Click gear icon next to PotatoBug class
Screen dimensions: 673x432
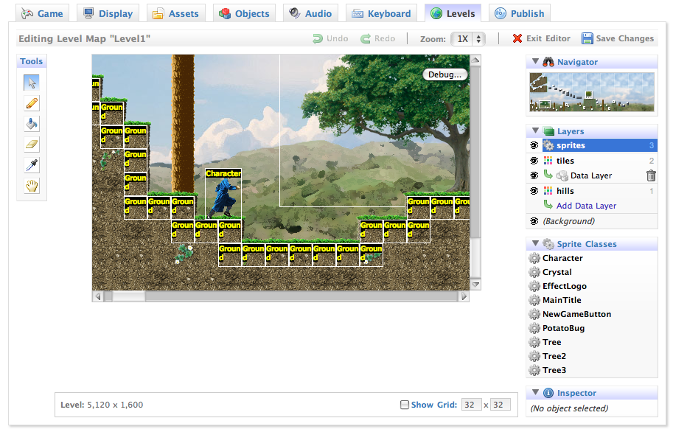534,328
